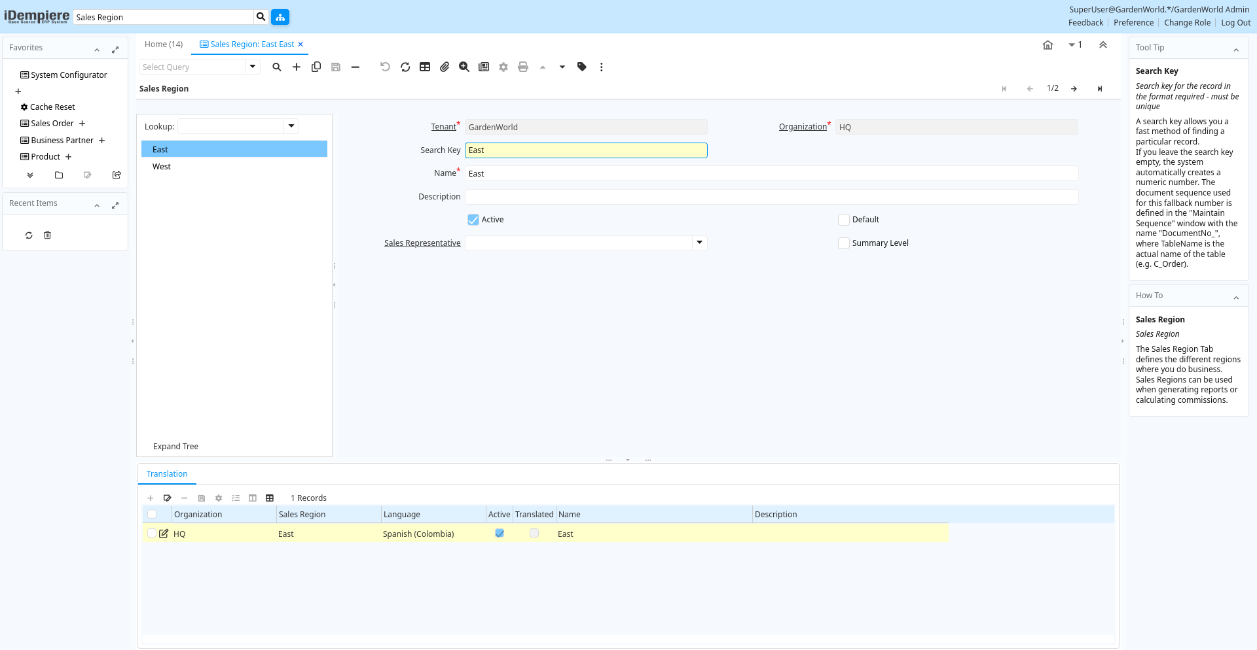1257x650 pixels.
Task: Delete record using the minus icon
Action: pos(355,67)
